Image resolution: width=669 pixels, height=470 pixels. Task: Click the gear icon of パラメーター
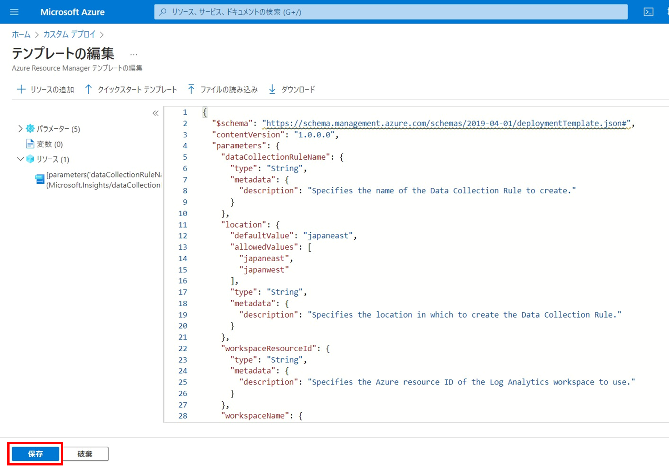click(x=30, y=129)
